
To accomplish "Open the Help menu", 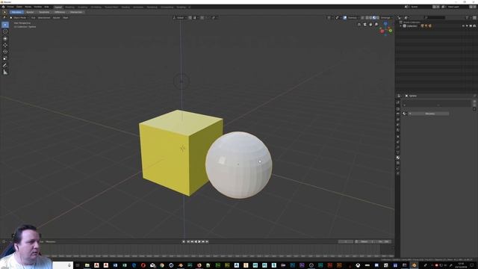I will tap(46, 7).
